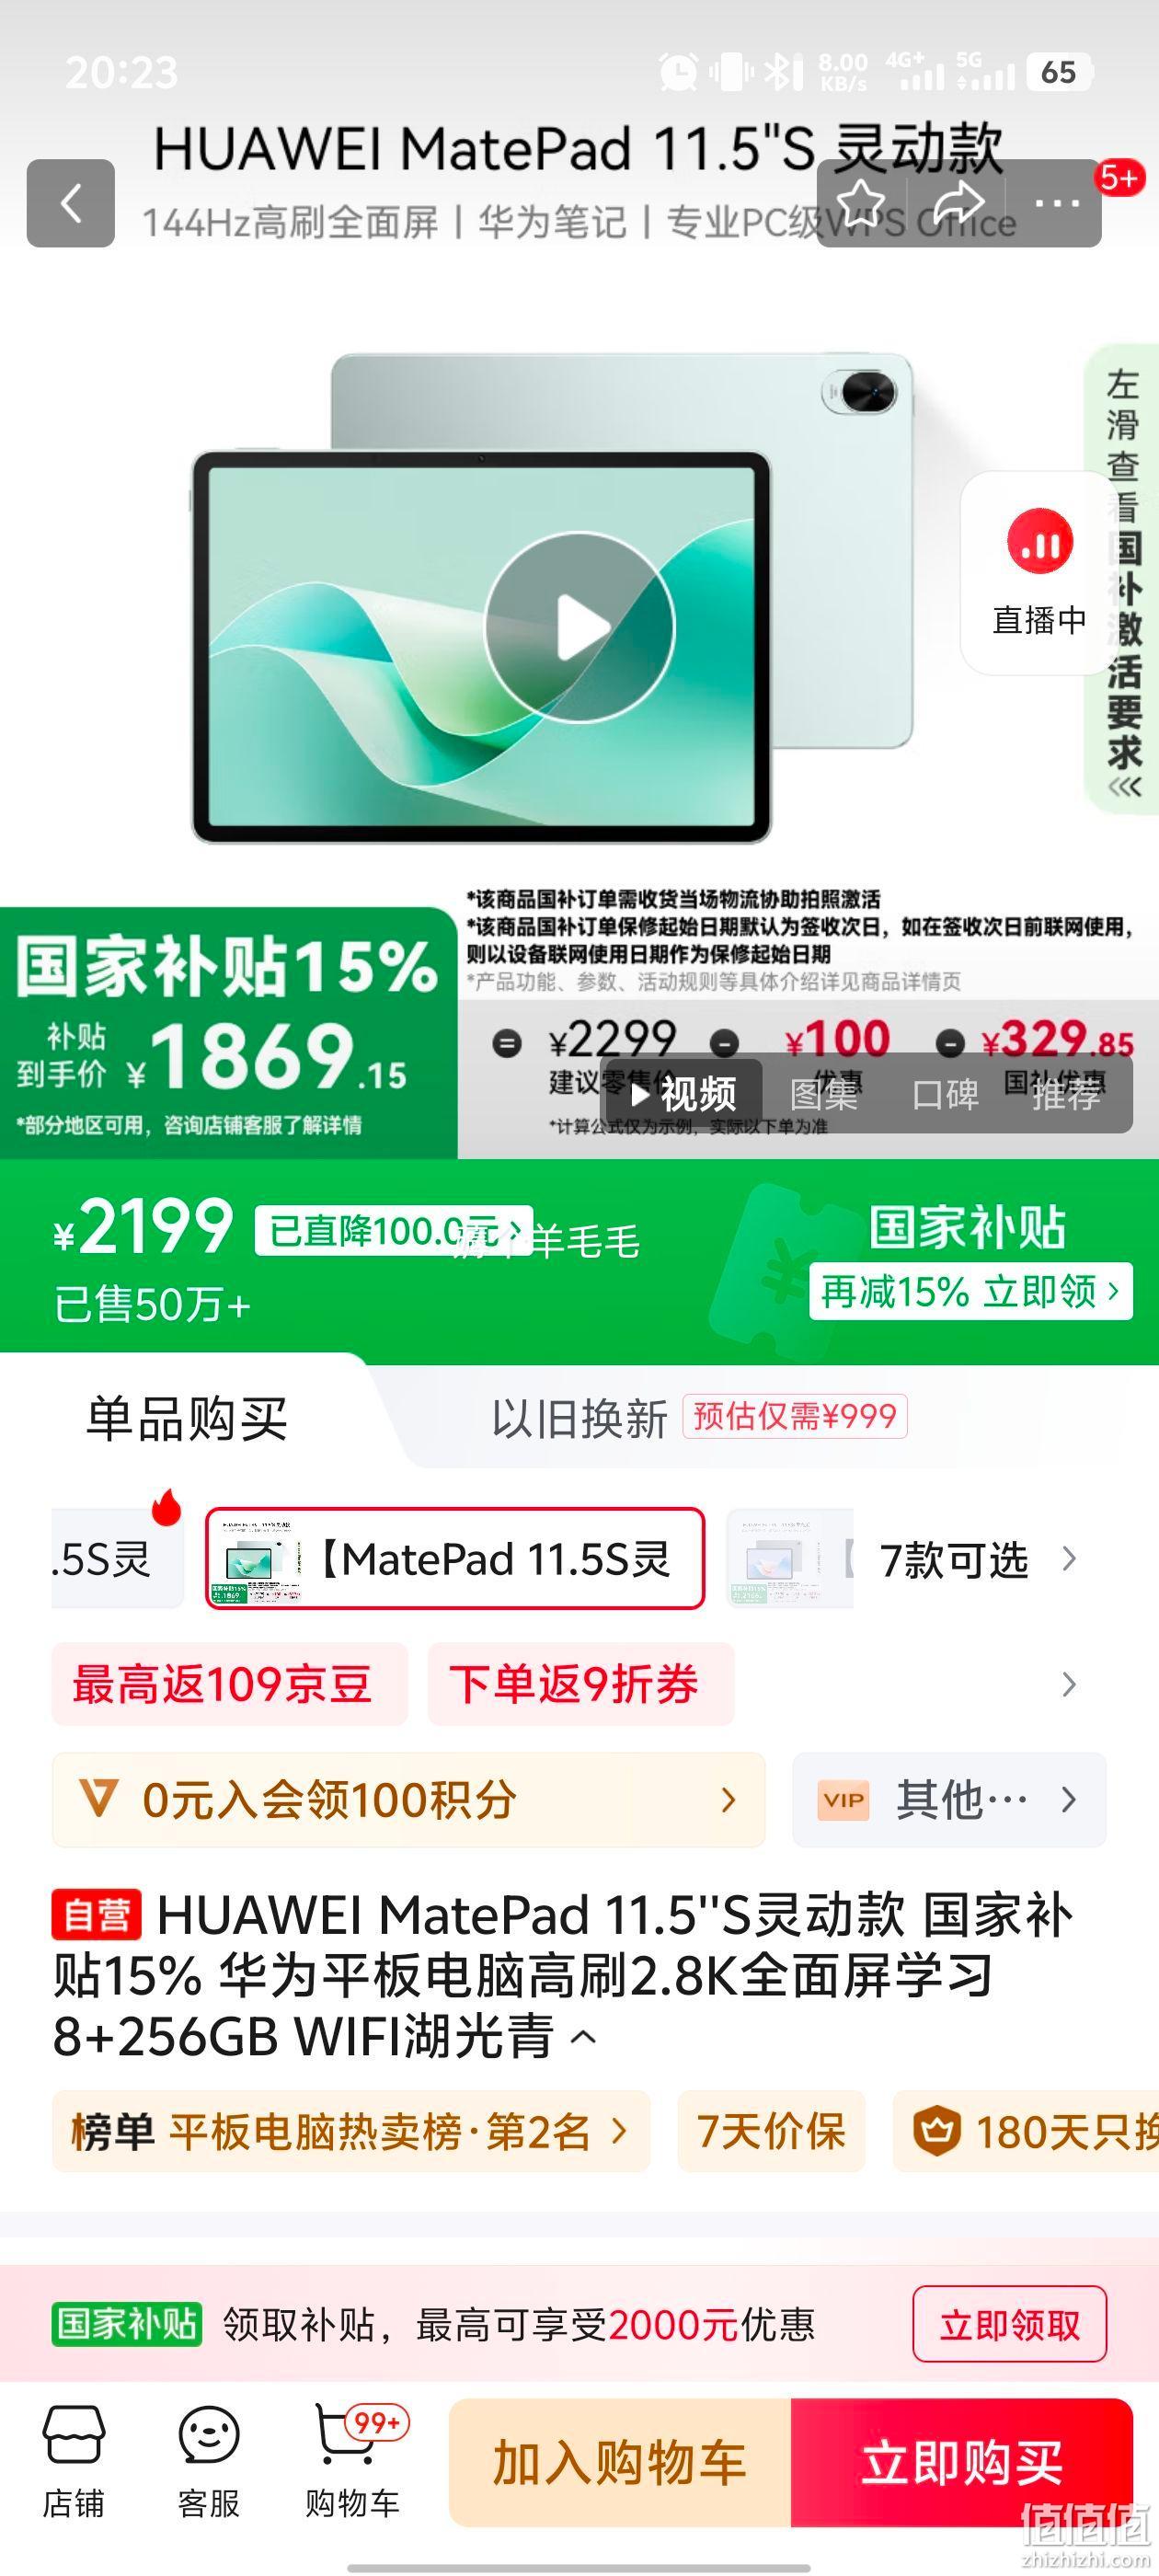Open 0元入会领100积分 membership offer
Image resolution: width=1159 pixels, height=2576 pixels.
[x=409, y=1800]
